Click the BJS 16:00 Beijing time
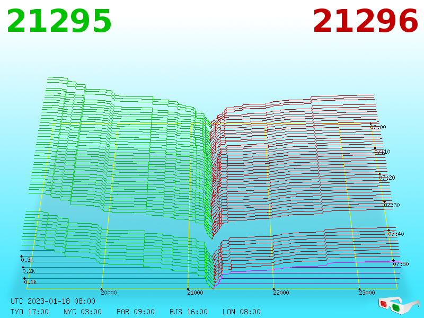The image size is (424, 318). coord(189,312)
